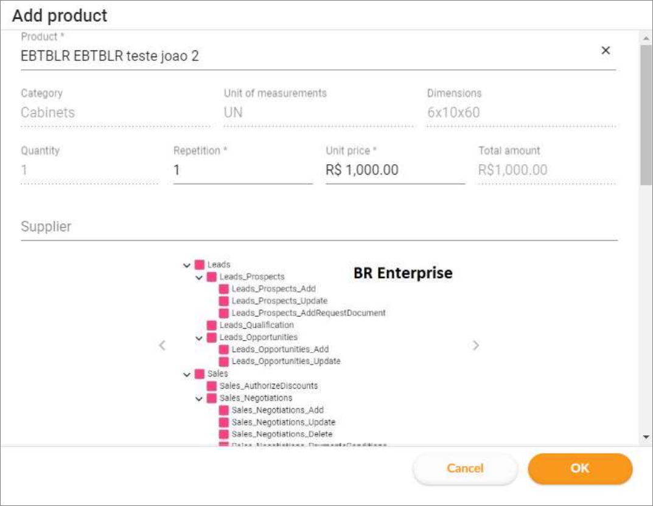The width and height of the screenshot is (653, 506).
Task: Collapse the Leads_Opportunities node chevron
Action: pyautogui.click(x=199, y=338)
